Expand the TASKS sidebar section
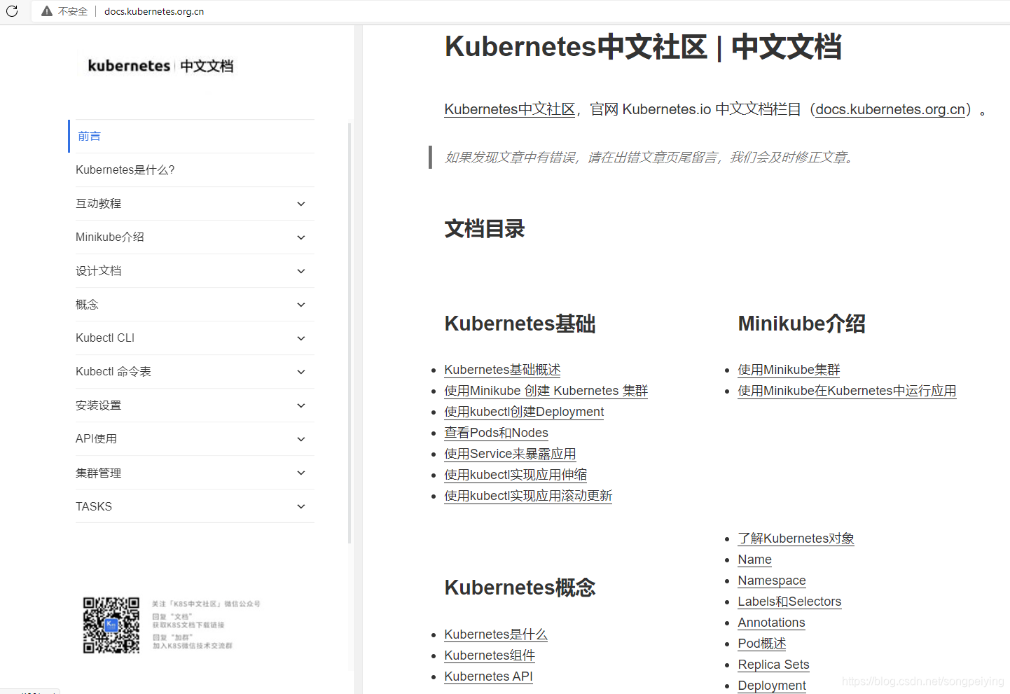 point(300,506)
